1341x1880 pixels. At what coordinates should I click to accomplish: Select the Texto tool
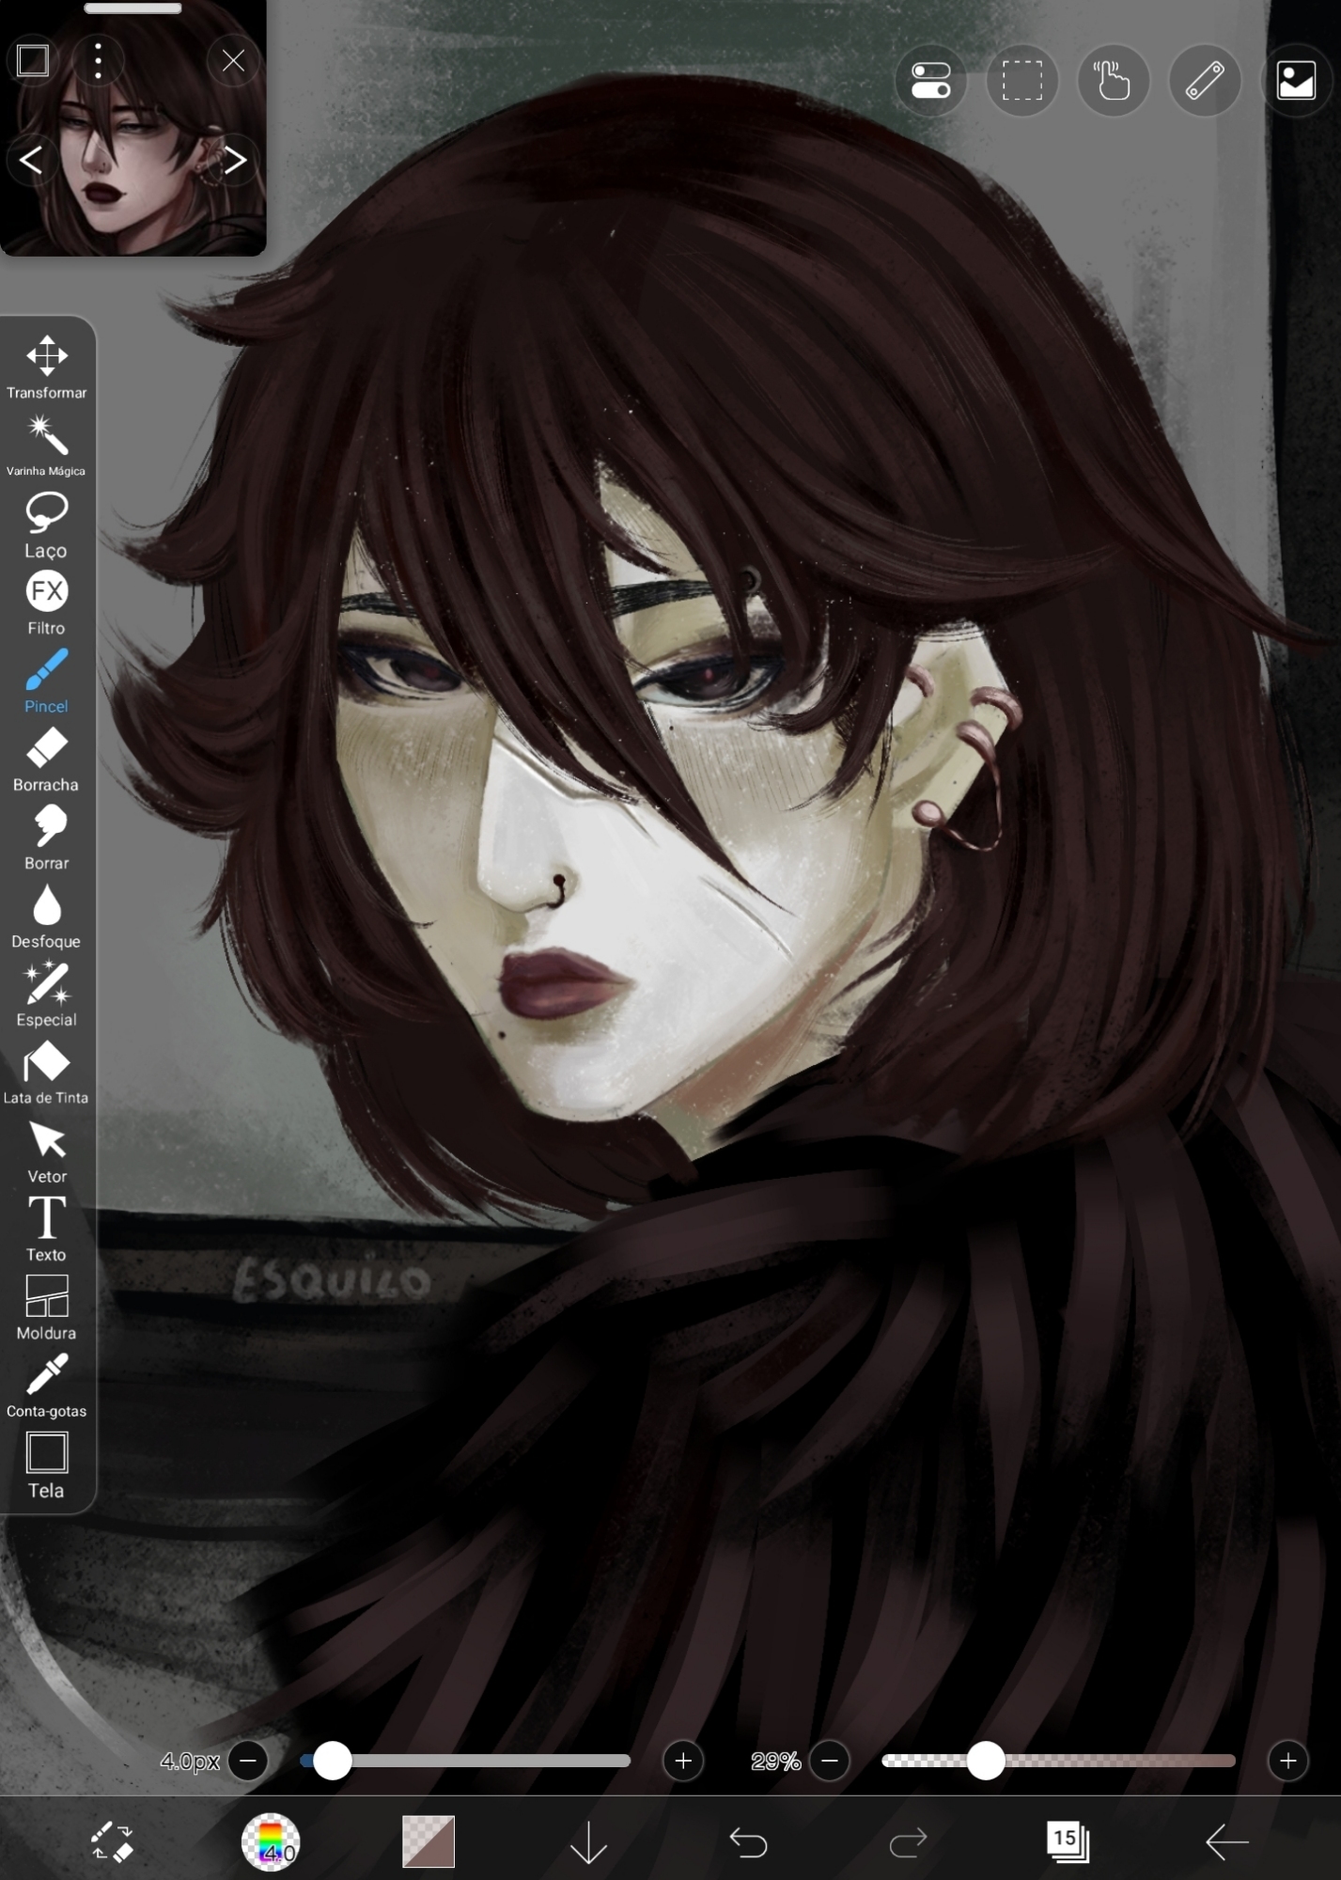(x=46, y=1229)
